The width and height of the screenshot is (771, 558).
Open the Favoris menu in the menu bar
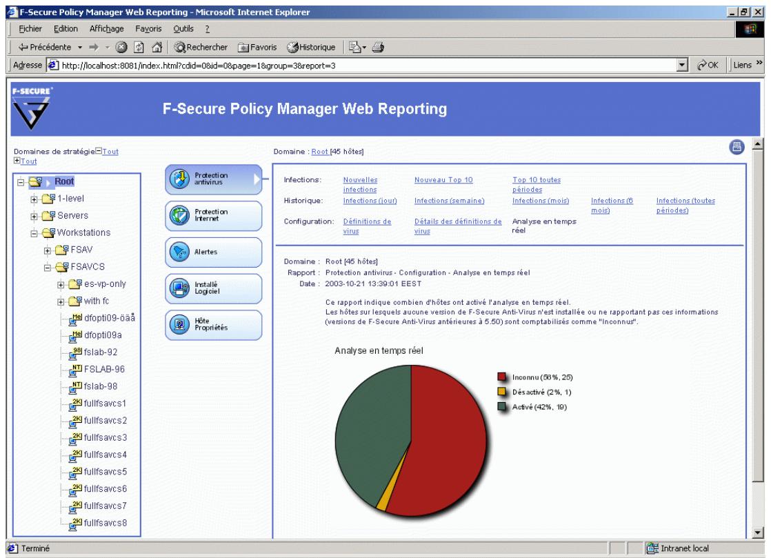tap(148, 29)
